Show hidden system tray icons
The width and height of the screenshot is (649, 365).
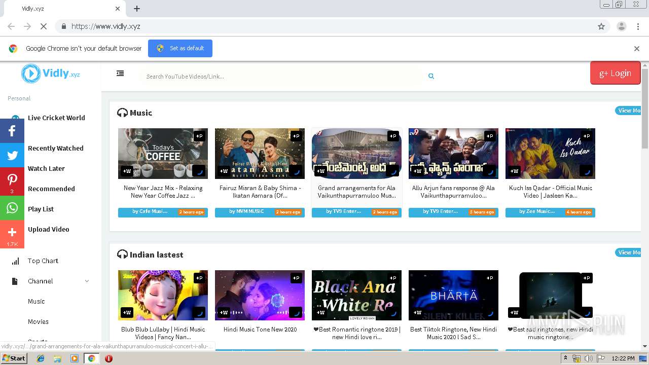(x=565, y=358)
